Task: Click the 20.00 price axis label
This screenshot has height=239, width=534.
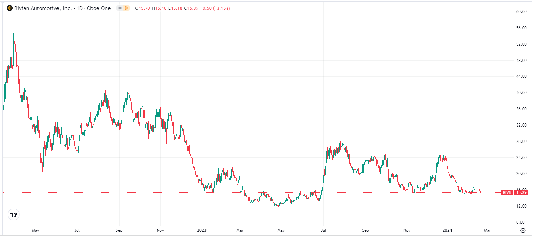Action: coord(521,174)
